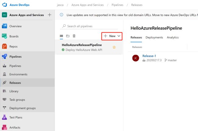Click the info icon in notification banner

point(62,15)
